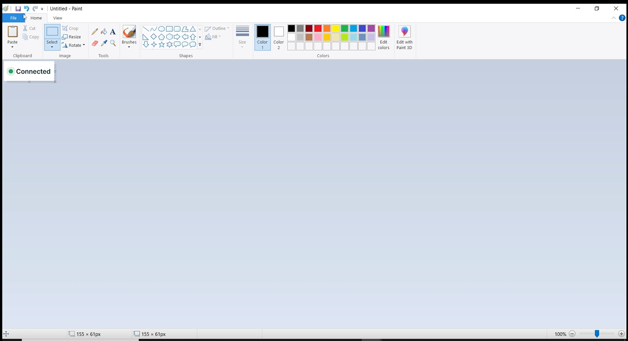Select the Fill with color bucket
This screenshot has width=628, height=341.
(104, 32)
